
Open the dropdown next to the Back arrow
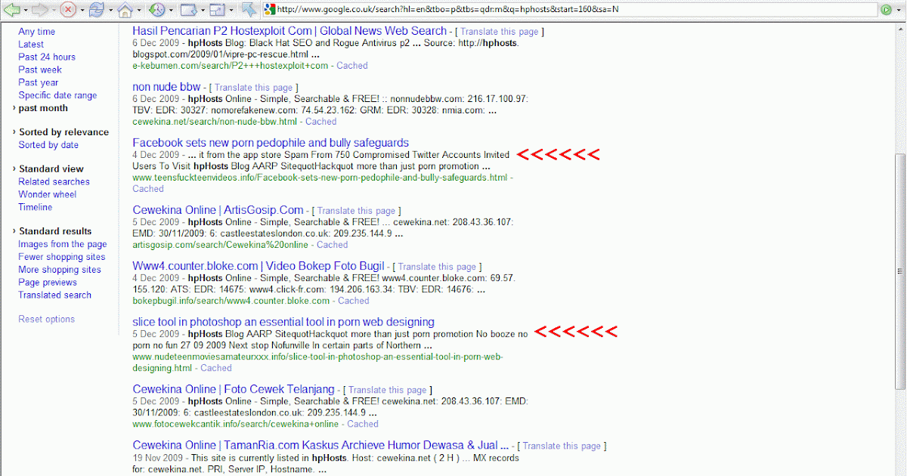tap(25, 11)
